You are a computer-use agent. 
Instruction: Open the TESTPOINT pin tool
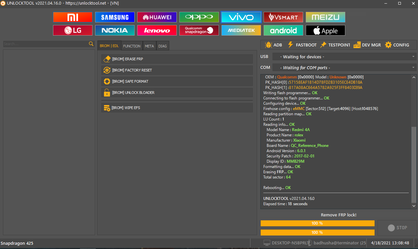pos(335,45)
